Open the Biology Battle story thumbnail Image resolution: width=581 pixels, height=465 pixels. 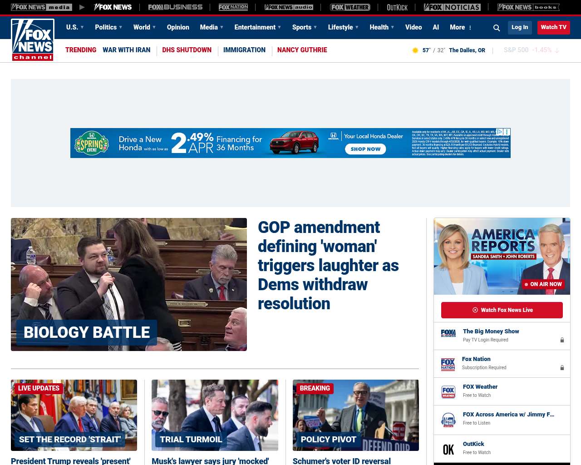pyautogui.click(x=129, y=284)
